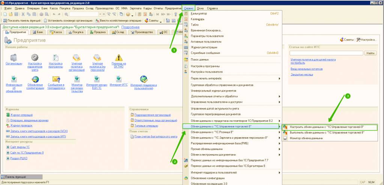Open the Организации icon on the start page
Image resolution: width=384 pixels, height=185 pixels.
click(14, 58)
